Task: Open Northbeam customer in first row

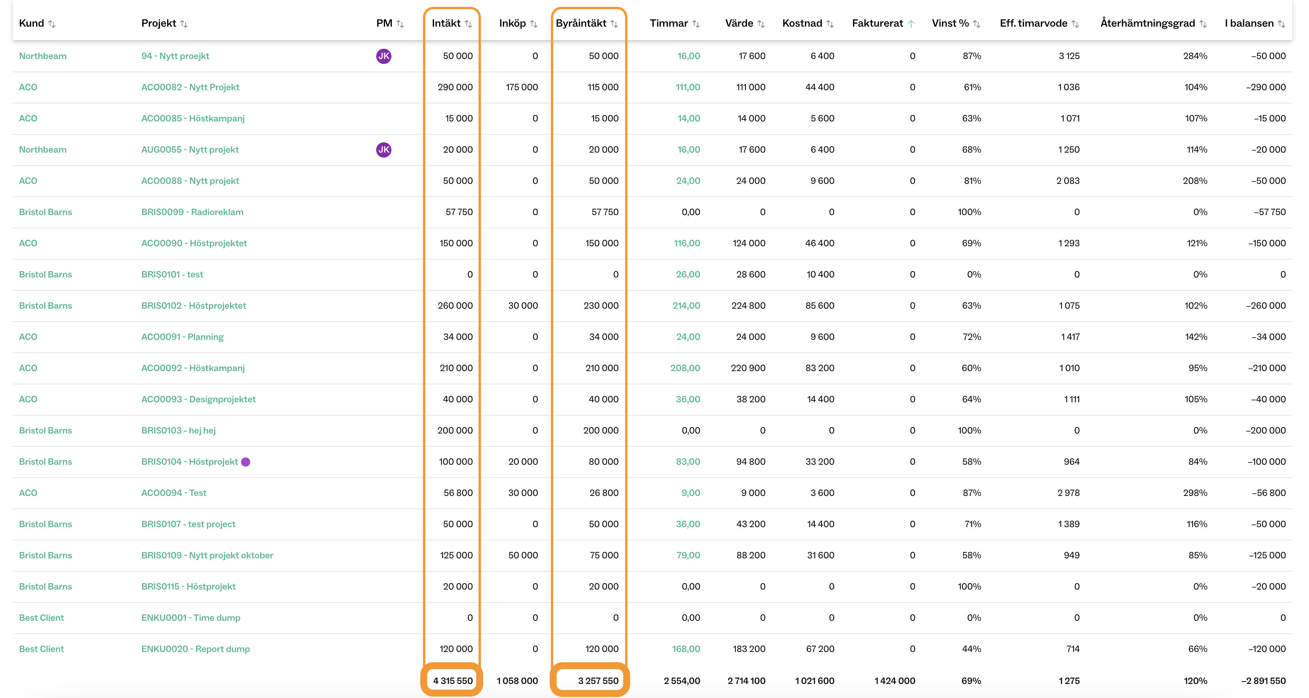Action: coord(43,56)
